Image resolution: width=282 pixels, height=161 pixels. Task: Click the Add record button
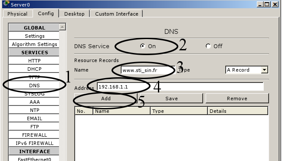pos(106,99)
